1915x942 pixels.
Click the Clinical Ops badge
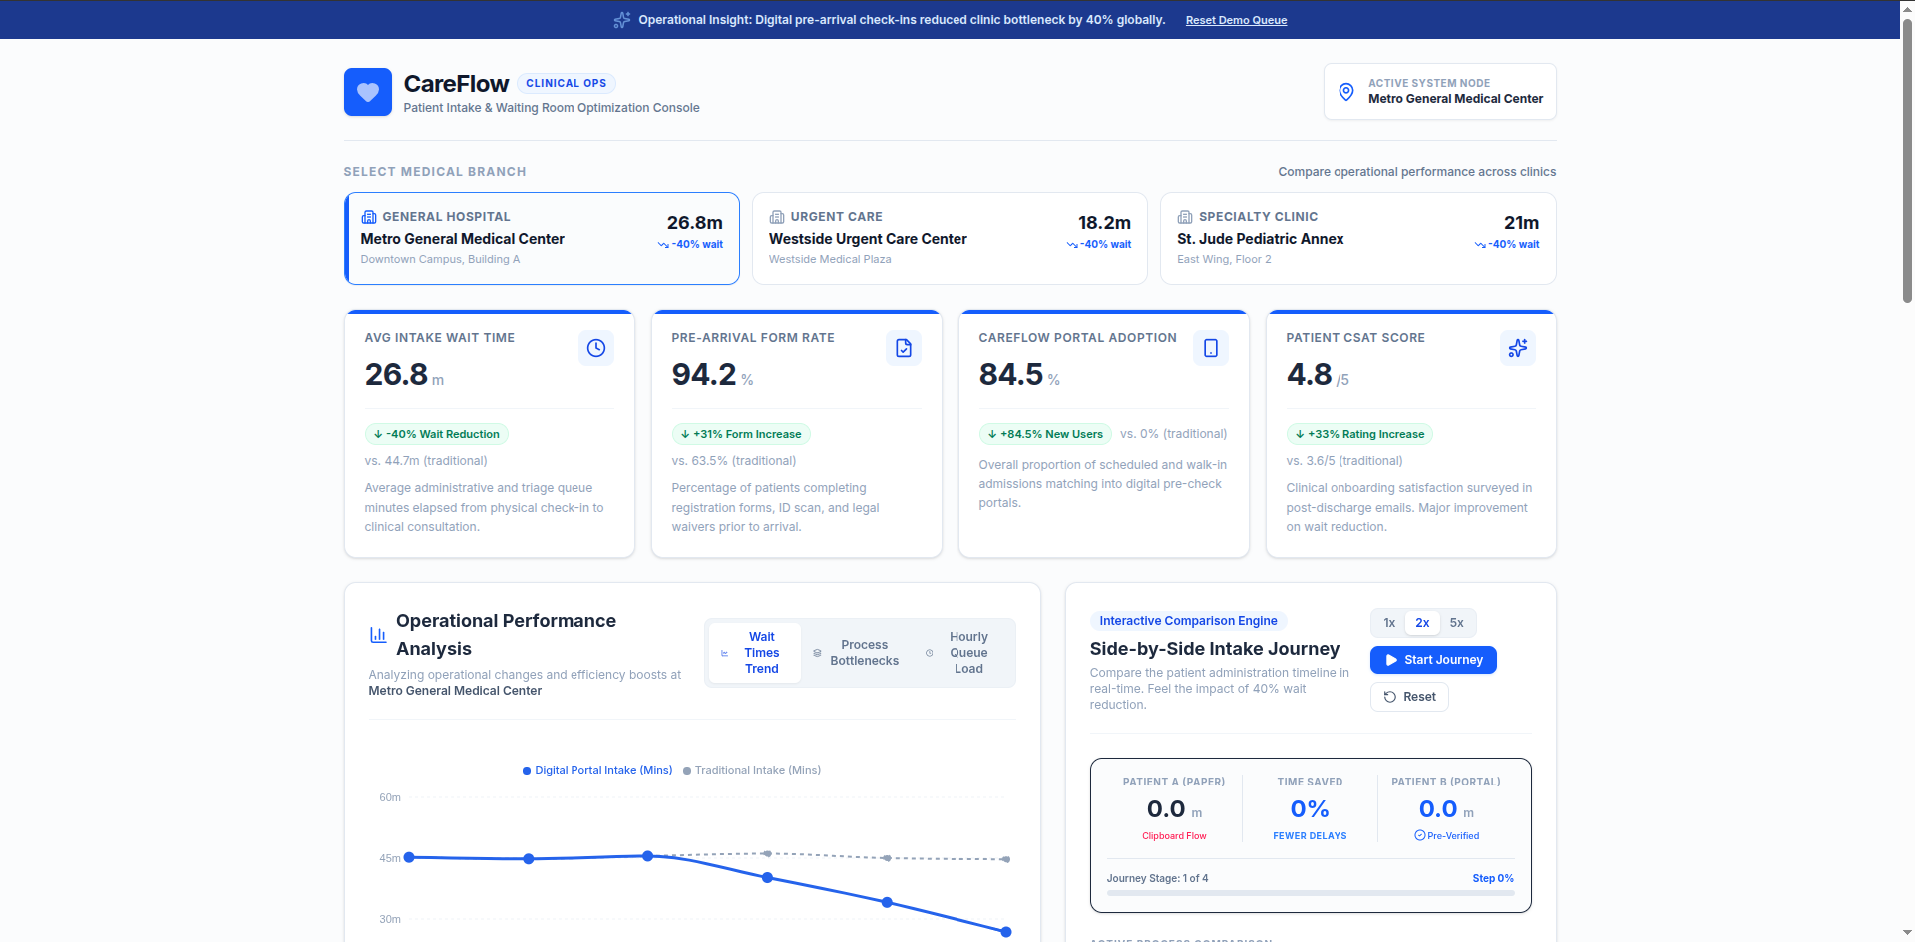pos(567,83)
